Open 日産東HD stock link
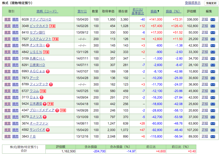 point(37,65)
